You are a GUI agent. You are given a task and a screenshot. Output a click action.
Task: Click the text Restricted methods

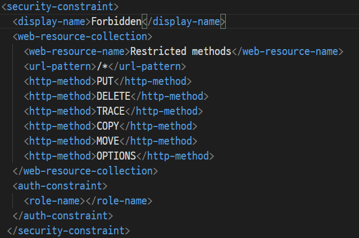coord(181,51)
